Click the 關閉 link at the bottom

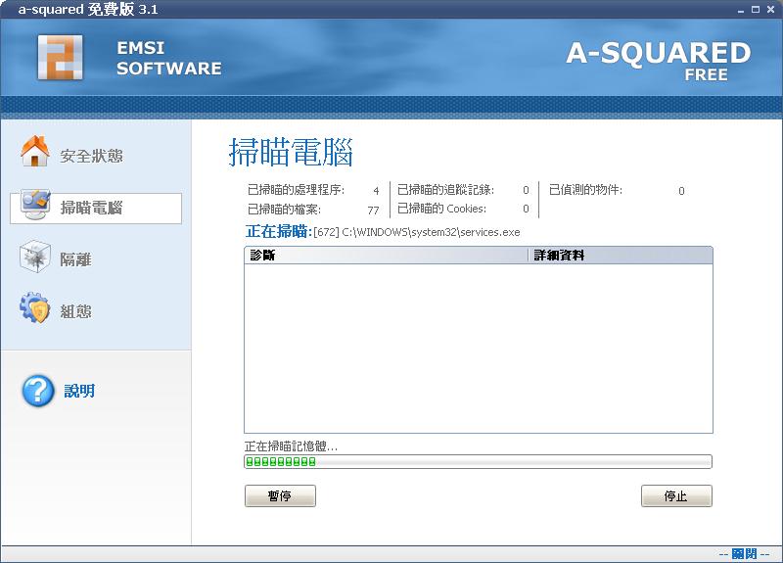(744, 553)
